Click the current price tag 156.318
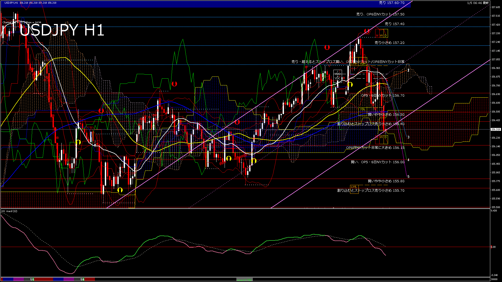This screenshot has height=282, width=502. click(x=495, y=130)
